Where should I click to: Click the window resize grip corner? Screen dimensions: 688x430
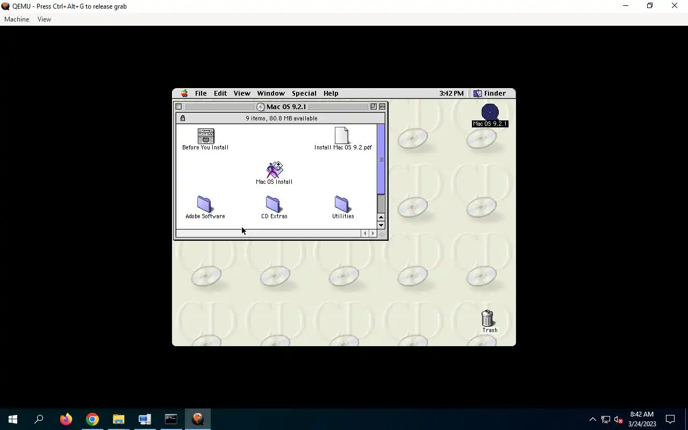382,234
